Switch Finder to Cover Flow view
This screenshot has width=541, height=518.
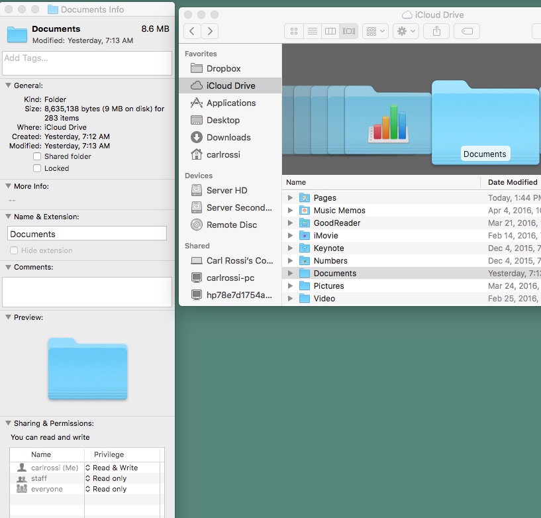click(x=348, y=31)
